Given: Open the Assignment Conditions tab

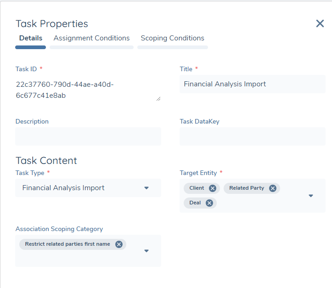Looking at the screenshot, I should (x=91, y=38).
